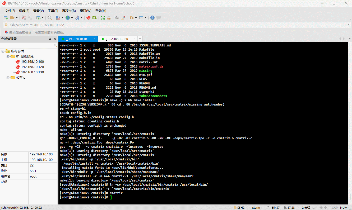
Task: Collapse the 所有会话 tree node
Action: tap(3, 51)
